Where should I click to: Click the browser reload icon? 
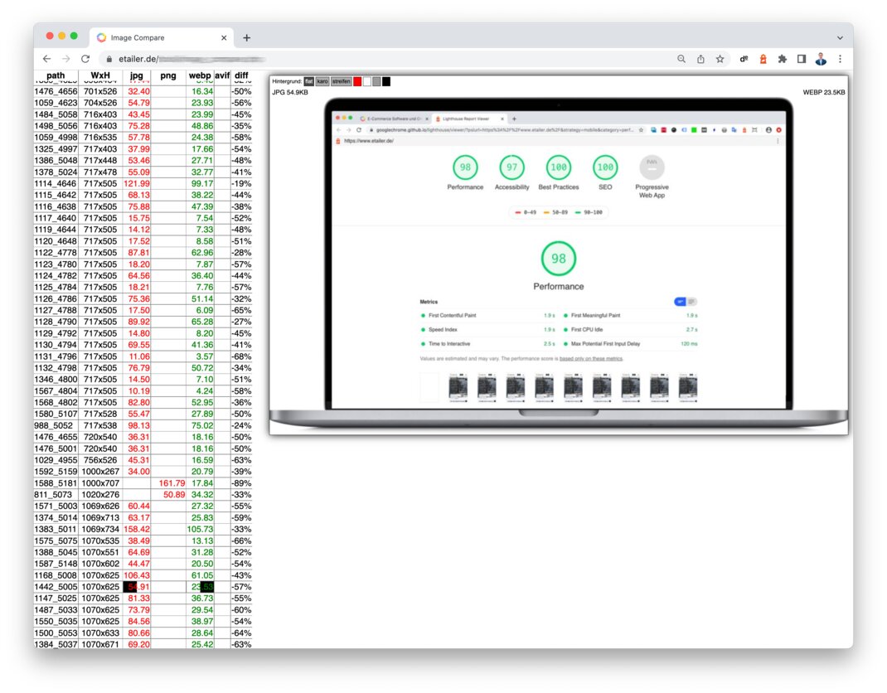pos(85,59)
